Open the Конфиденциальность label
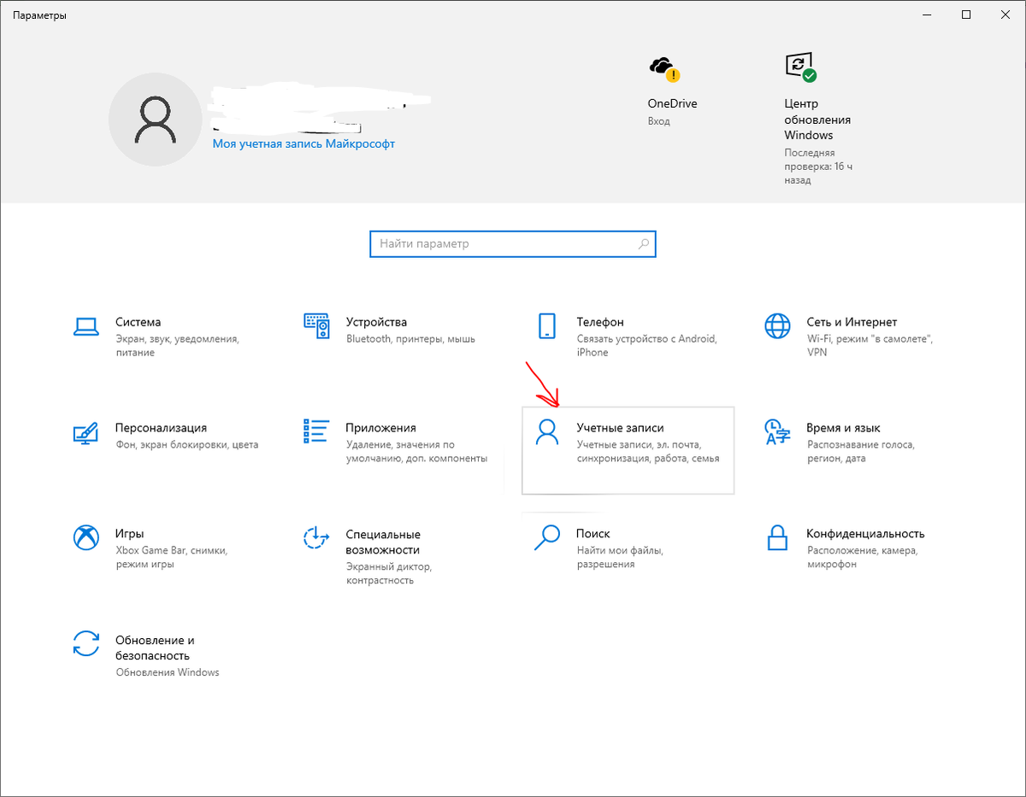1026x797 pixels. [x=865, y=534]
